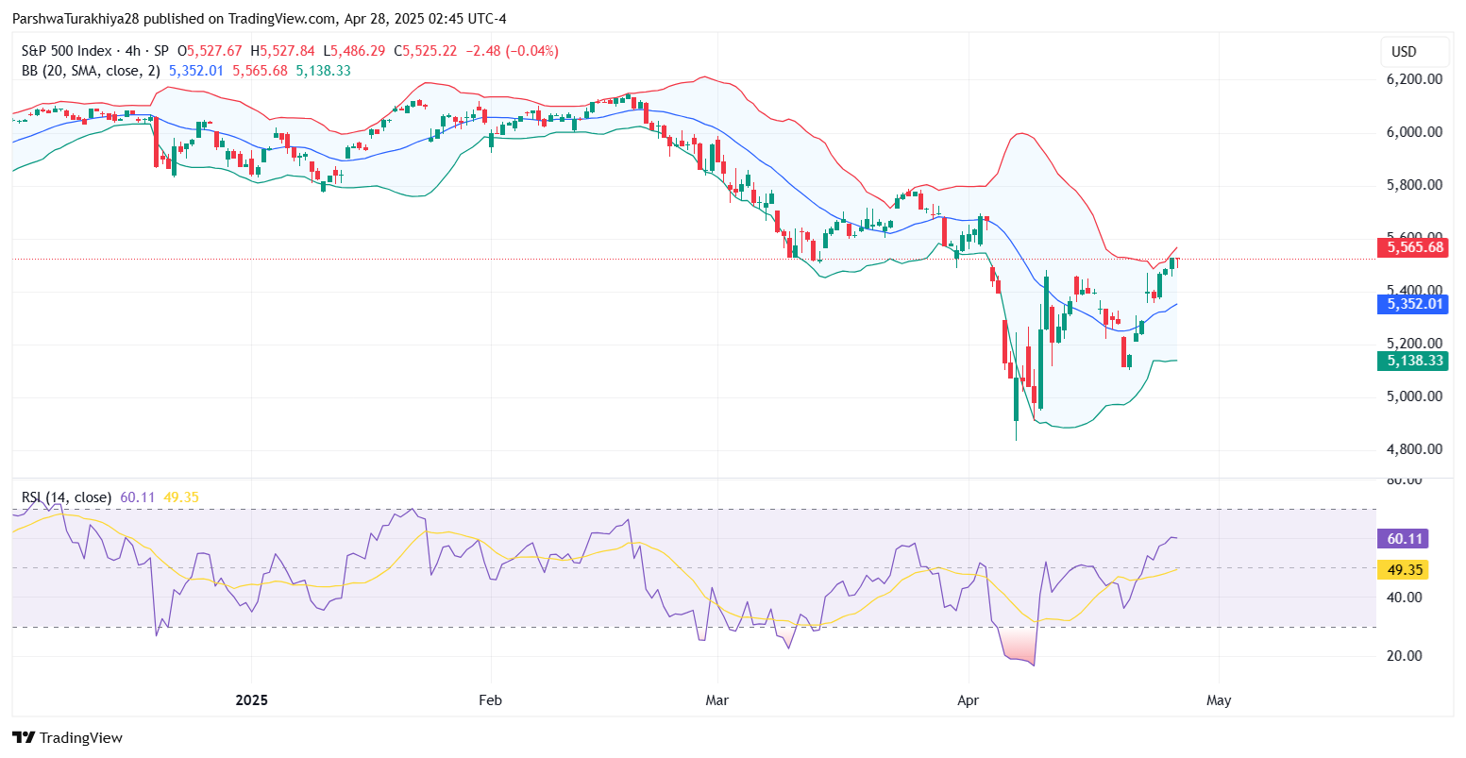
Task: Click the BB upper value 5,565.68 in legend
Action: pyautogui.click(x=260, y=70)
